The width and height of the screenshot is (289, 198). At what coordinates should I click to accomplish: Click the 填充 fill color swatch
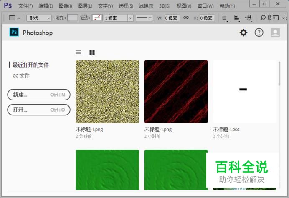click(x=72, y=18)
